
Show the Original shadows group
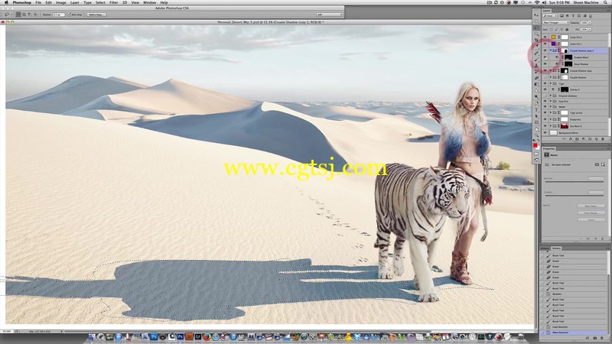[x=545, y=96]
